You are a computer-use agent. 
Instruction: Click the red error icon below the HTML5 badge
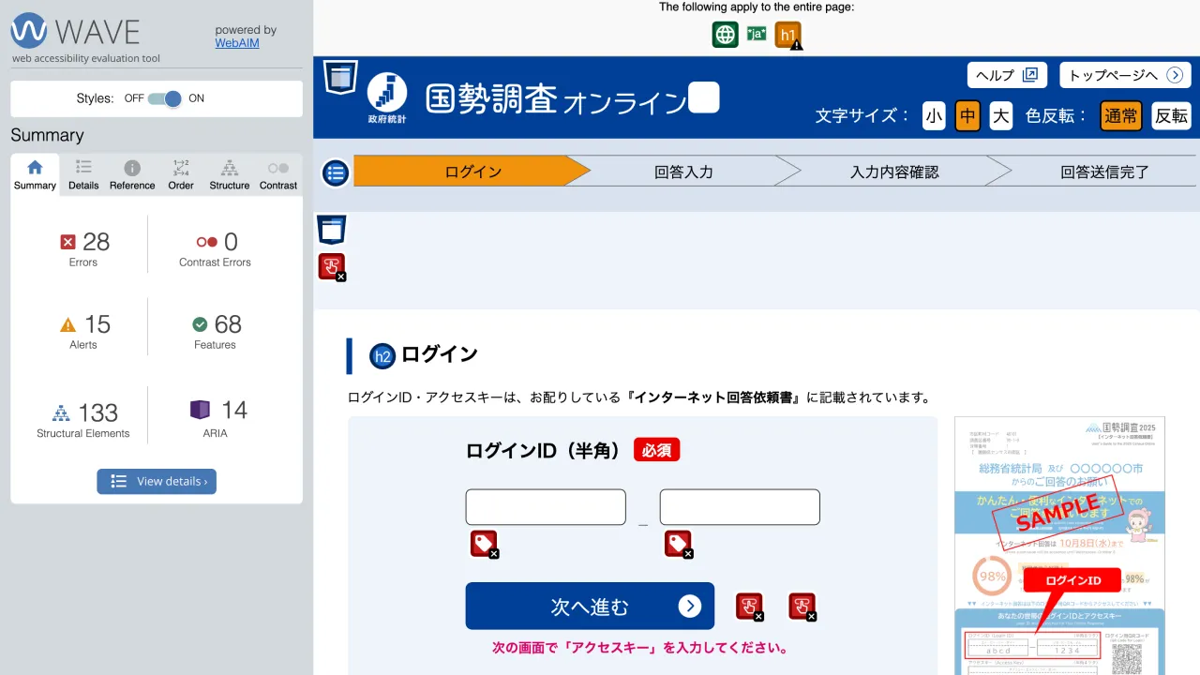pyautogui.click(x=331, y=266)
